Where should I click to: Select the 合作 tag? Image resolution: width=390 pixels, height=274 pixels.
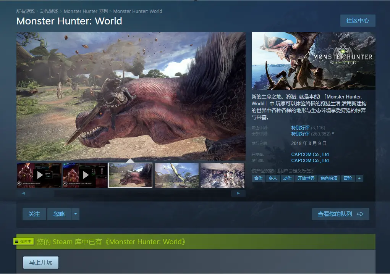pyautogui.click(x=259, y=178)
